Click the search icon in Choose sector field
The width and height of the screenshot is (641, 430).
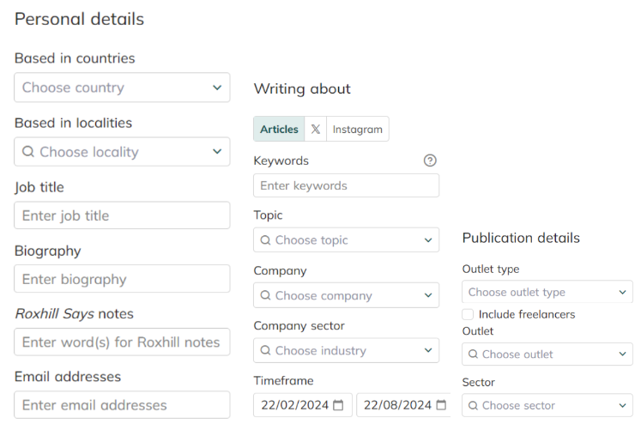(473, 405)
